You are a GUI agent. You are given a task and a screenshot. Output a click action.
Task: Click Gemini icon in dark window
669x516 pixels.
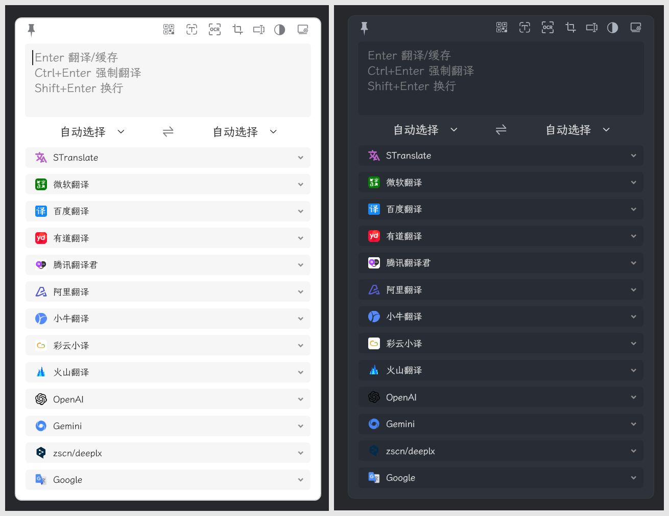pos(374,424)
